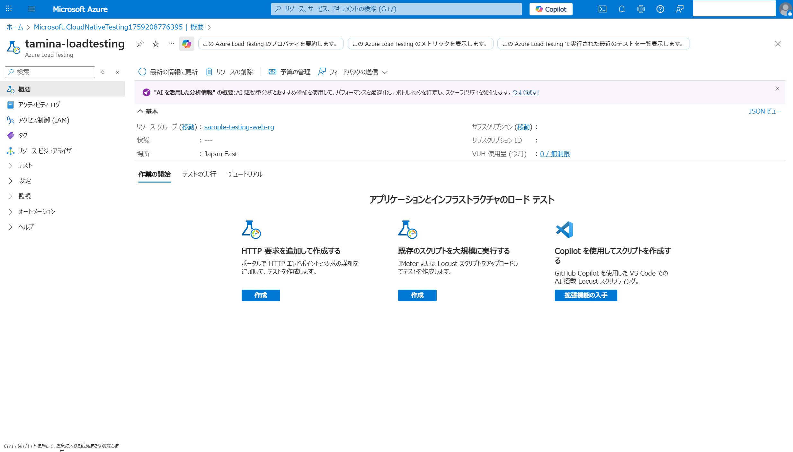The width and height of the screenshot is (793, 452).
Task: Open the notifications bell
Action: [622, 9]
